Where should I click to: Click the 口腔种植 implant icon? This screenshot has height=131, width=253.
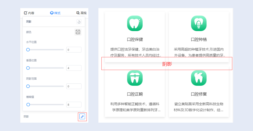[x=199, y=23]
